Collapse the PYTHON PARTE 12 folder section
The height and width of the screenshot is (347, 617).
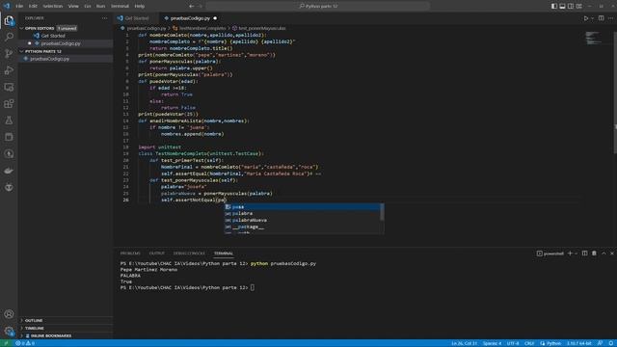[66, 51]
